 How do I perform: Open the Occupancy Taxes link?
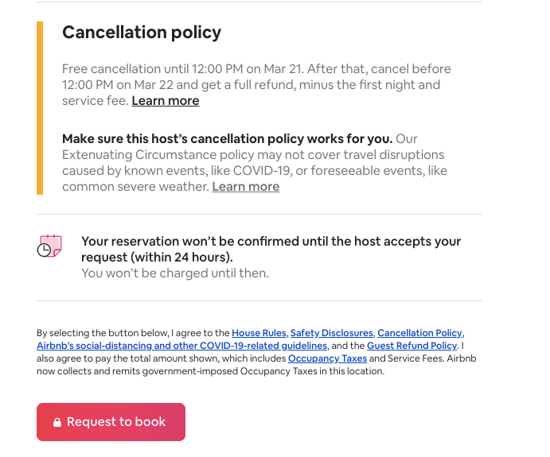coord(327,358)
